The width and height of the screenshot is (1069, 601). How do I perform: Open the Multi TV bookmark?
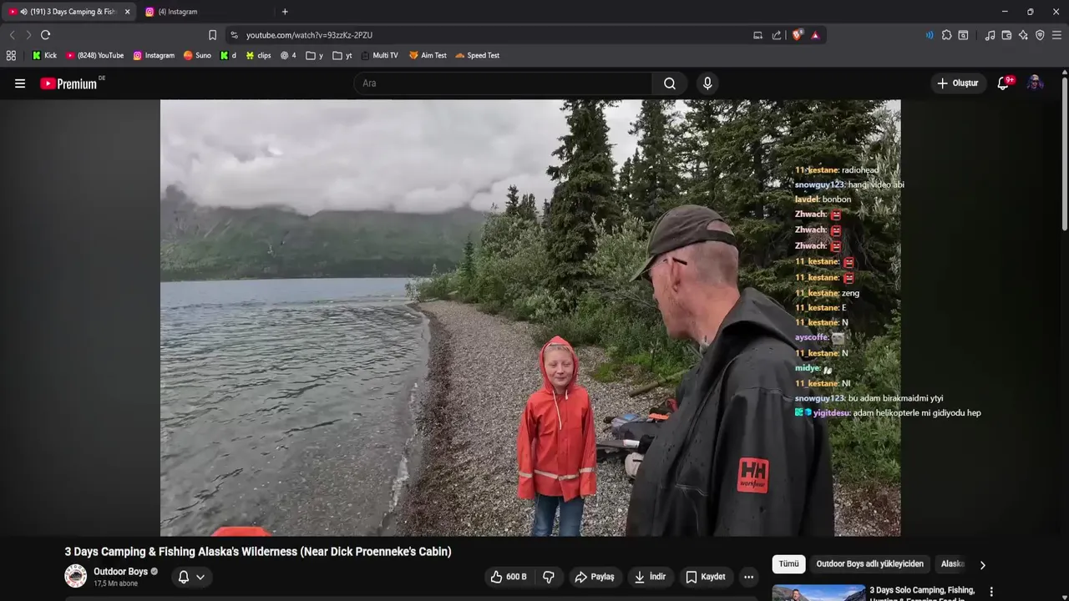[x=379, y=55]
